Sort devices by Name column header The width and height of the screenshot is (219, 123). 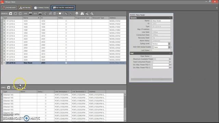(x=31, y=18)
